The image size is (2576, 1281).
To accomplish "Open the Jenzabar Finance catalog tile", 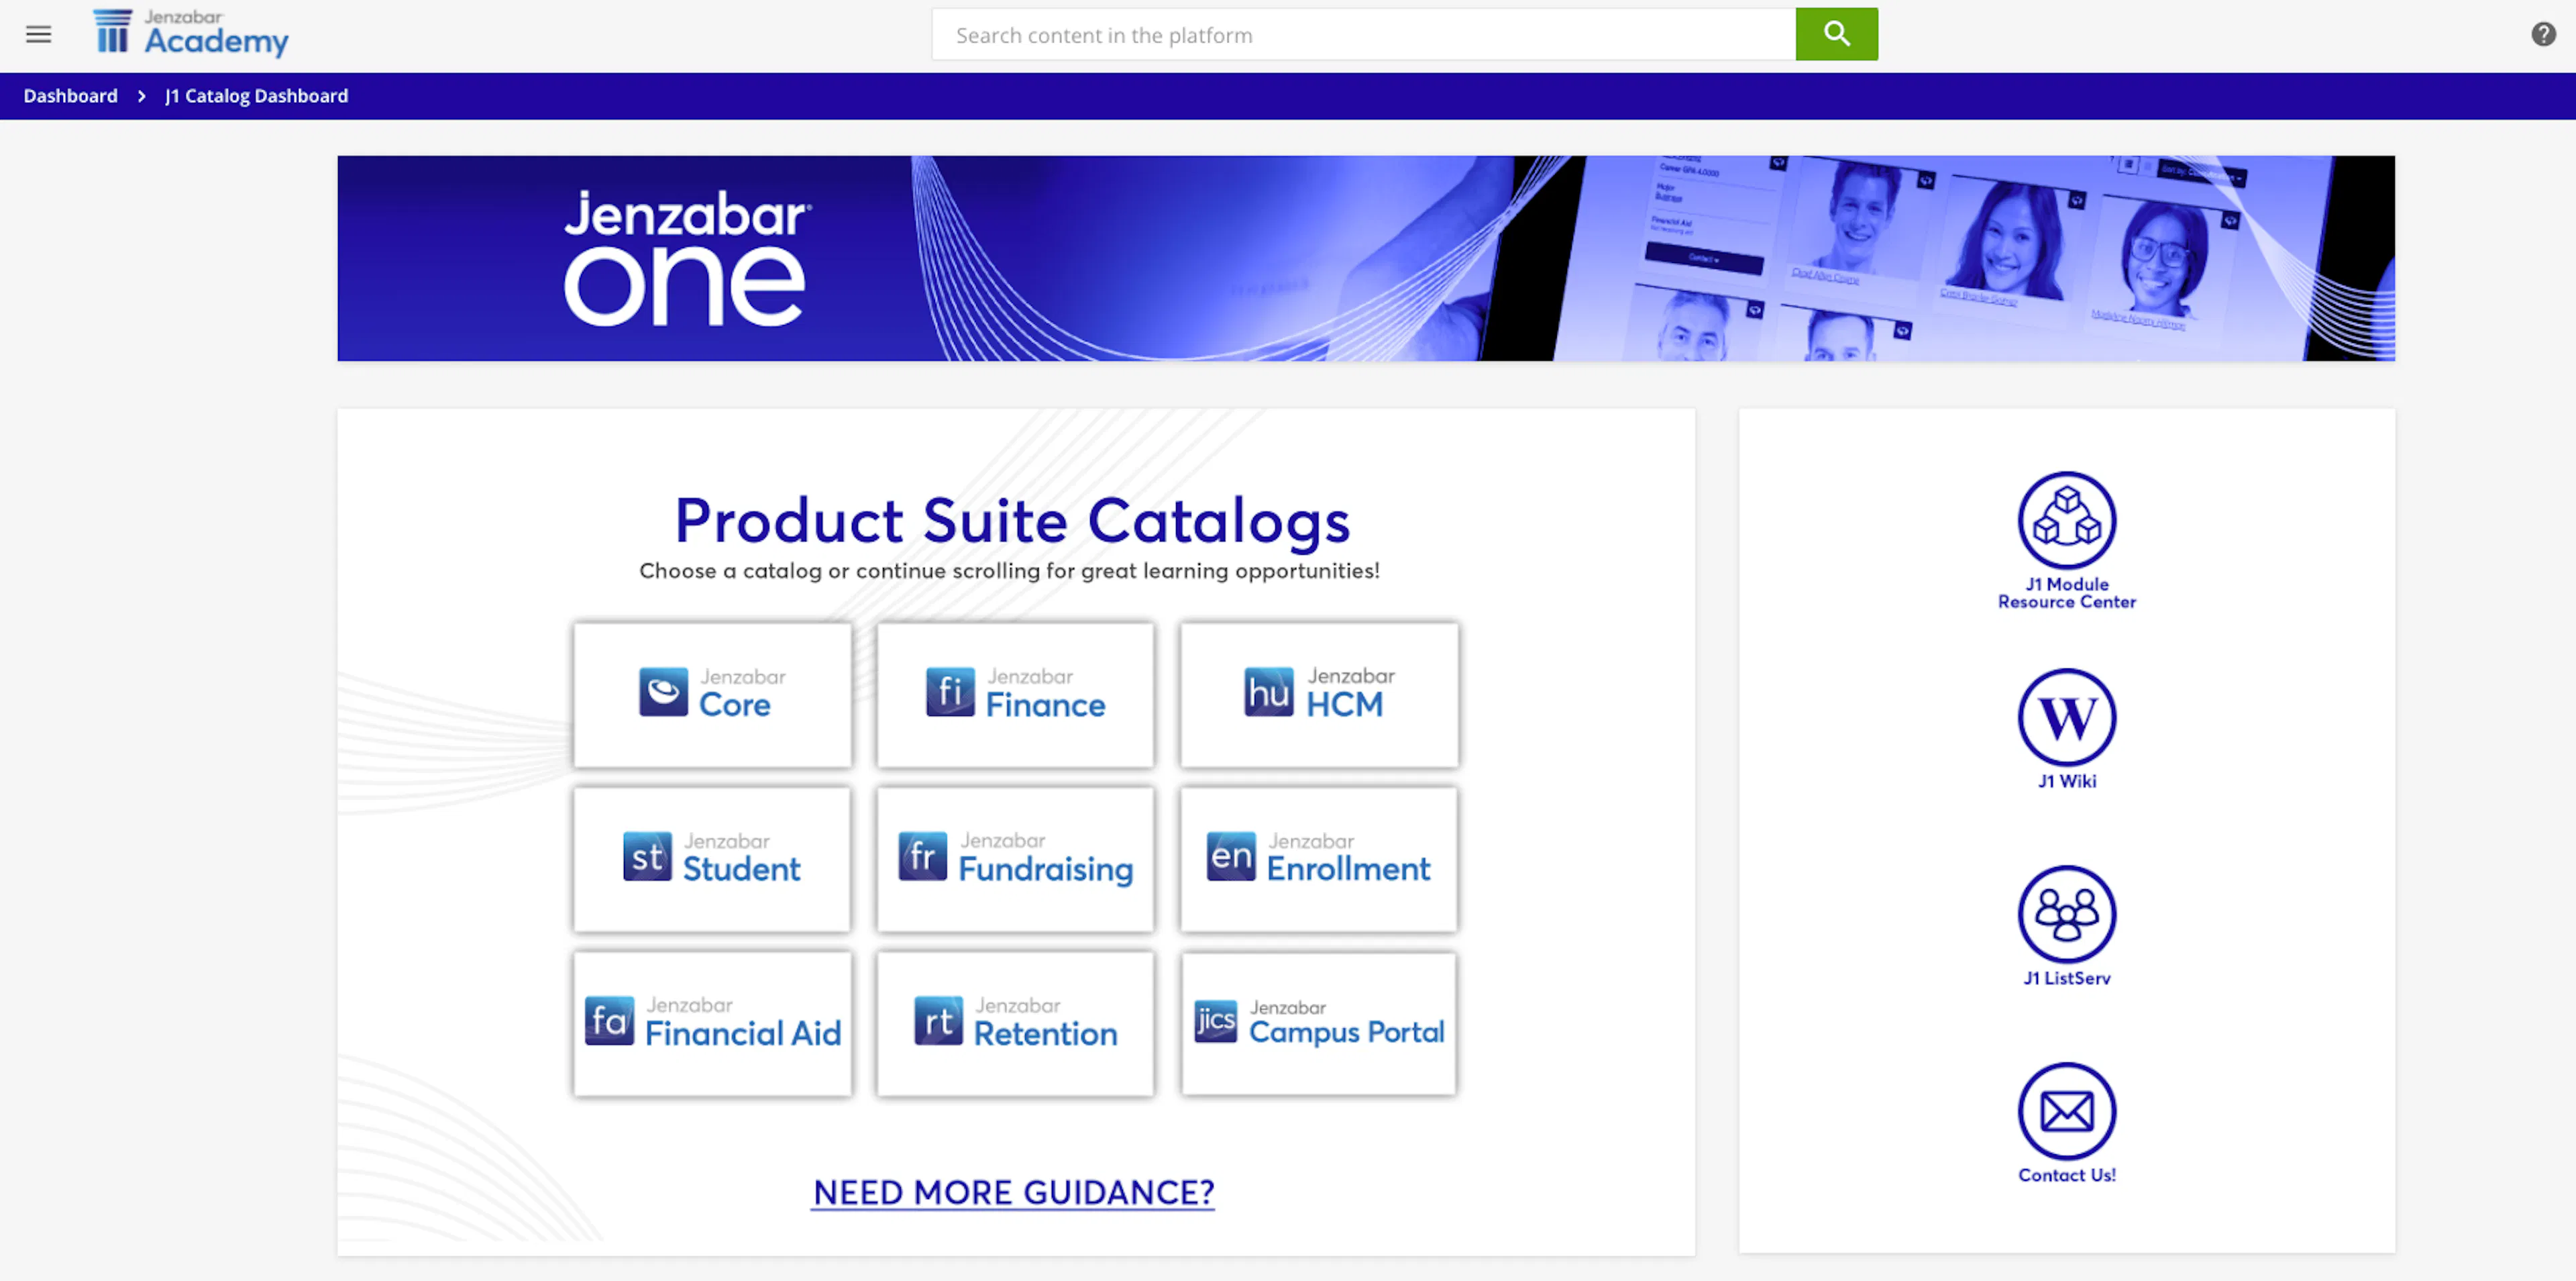I will [1015, 695].
